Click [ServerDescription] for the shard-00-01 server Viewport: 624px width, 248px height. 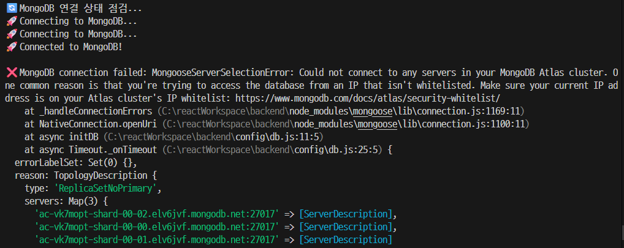point(345,239)
